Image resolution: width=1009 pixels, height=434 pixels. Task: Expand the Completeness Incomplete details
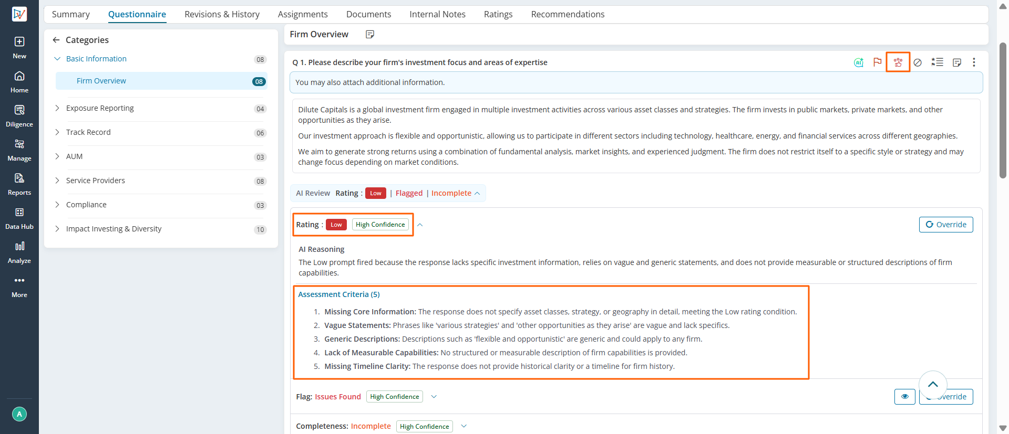[x=464, y=426]
